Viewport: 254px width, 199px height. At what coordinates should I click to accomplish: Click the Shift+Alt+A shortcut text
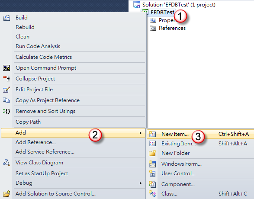[x=233, y=144]
